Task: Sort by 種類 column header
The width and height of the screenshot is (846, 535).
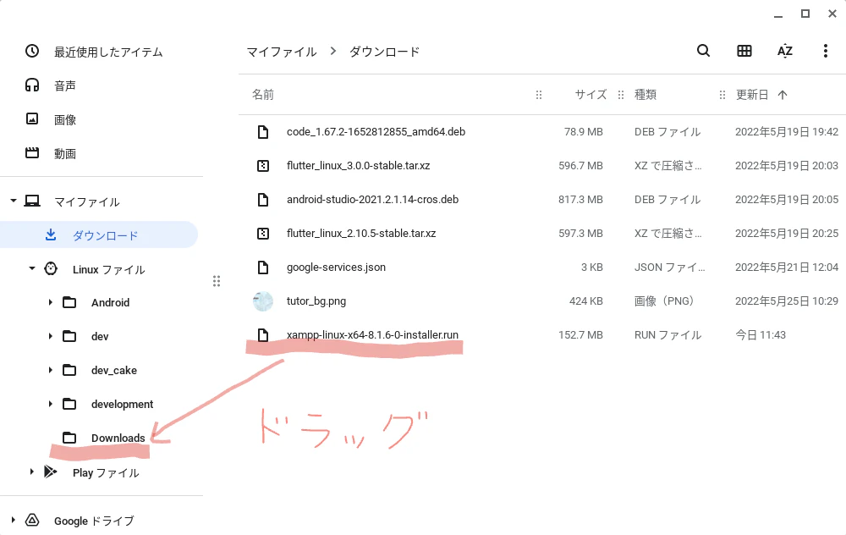Action: coord(645,95)
